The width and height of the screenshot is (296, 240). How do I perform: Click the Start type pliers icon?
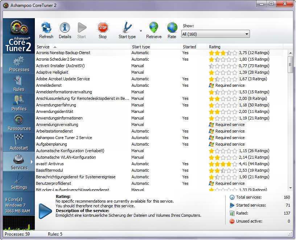(127, 28)
